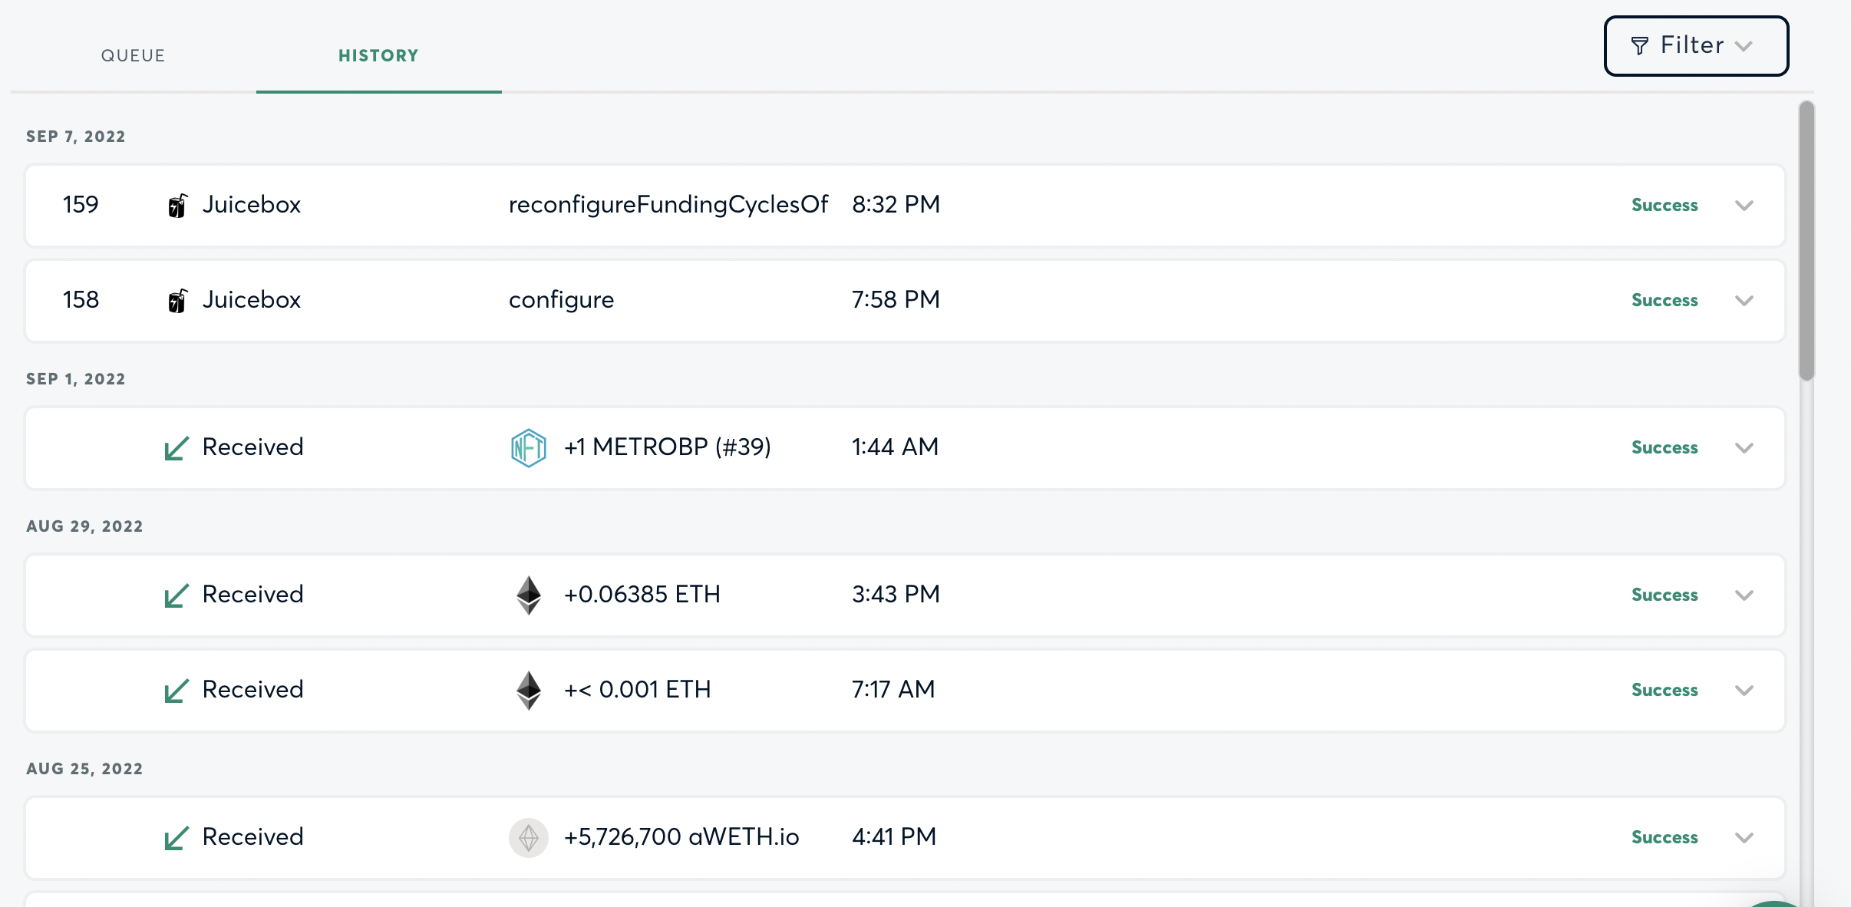
Task: Click the Success status on transaction 159
Action: [1664, 205]
